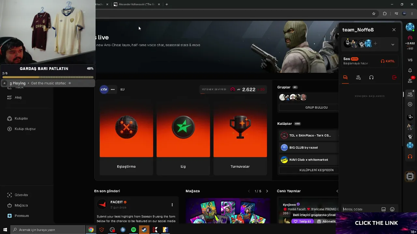The image size is (417, 234).
Task: Open the FACEIT post author name
Action: (117, 202)
